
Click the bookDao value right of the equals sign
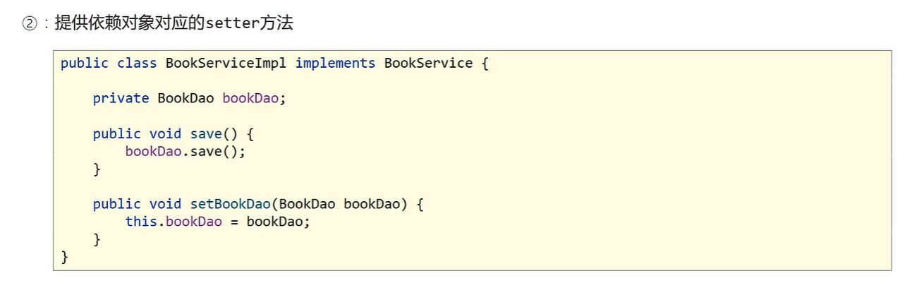274,222
